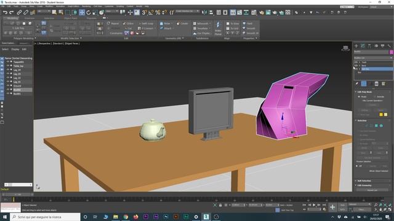Screen dimensions: 394x221
Task: Open the Rendering menu
Action: click(x=86, y=6)
